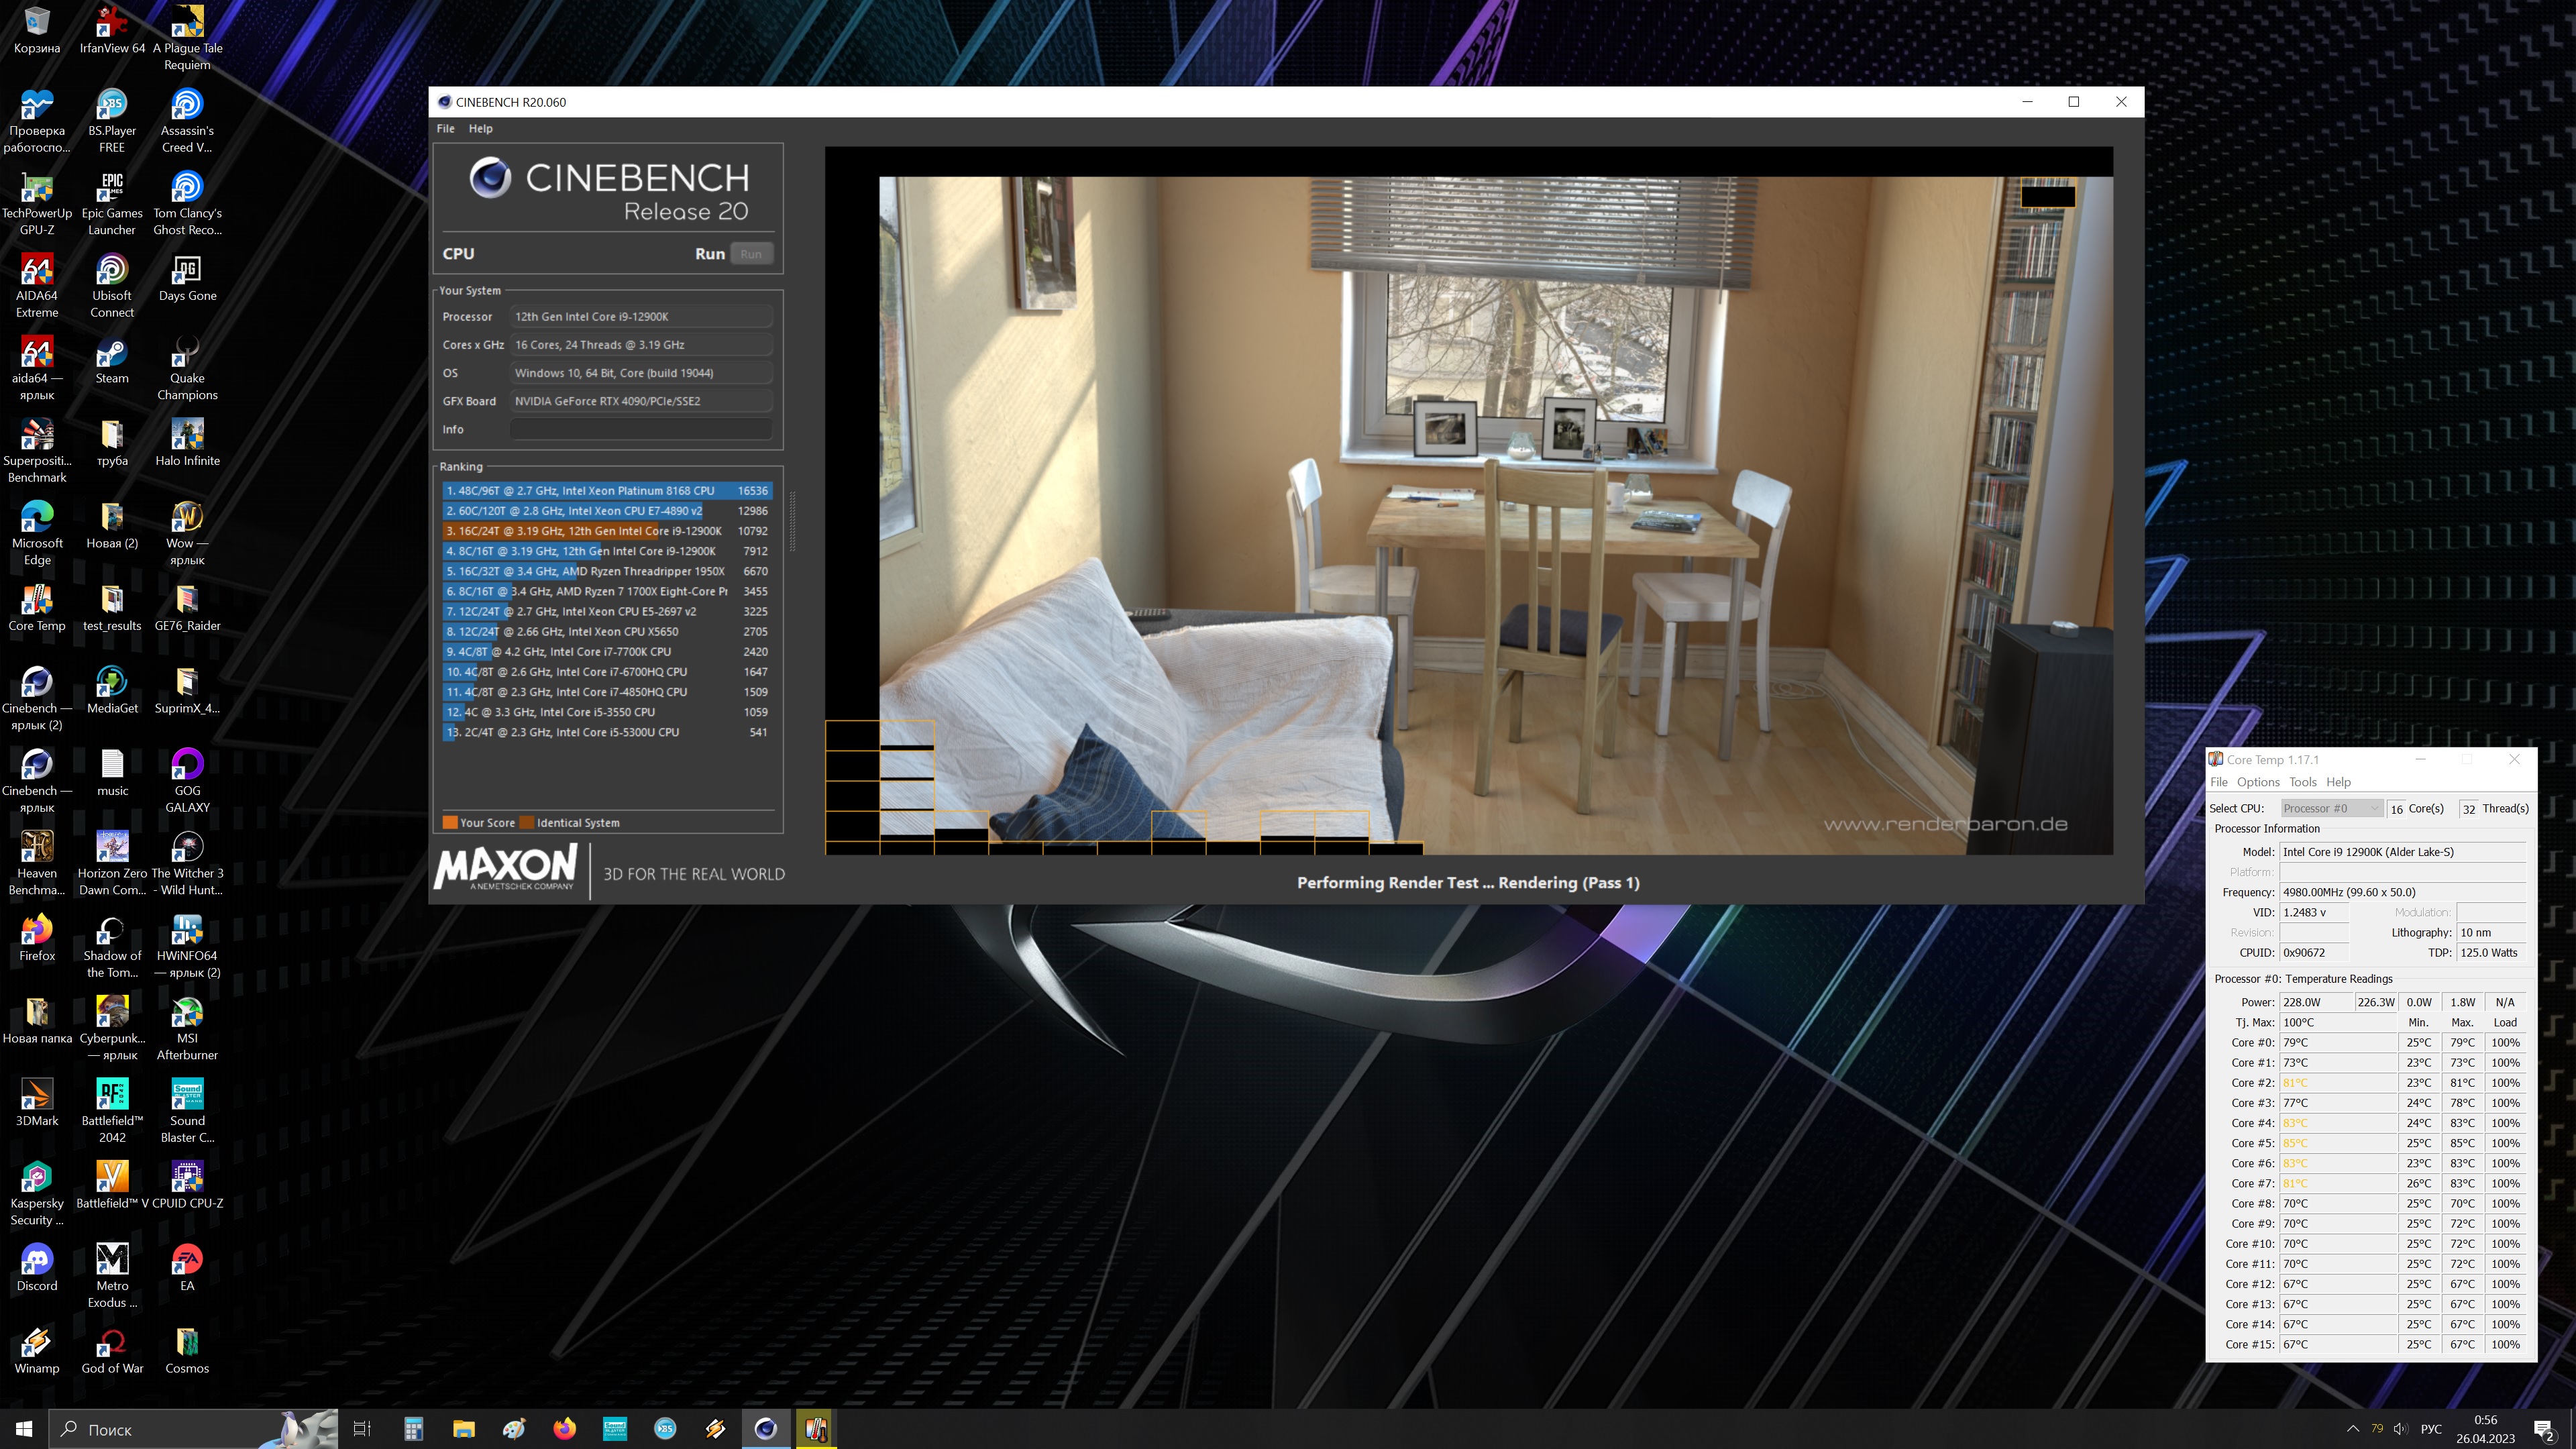This screenshot has height=1449, width=2576.
Task: Click the Cinebench taskbar icon
Action: 766,1429
